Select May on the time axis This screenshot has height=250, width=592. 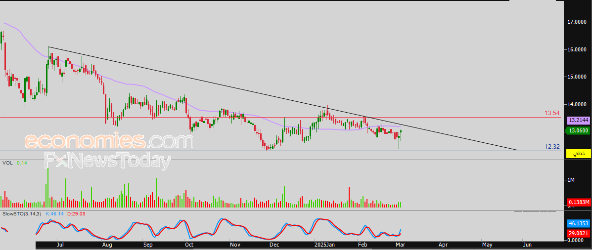click(x=487, y=245)
